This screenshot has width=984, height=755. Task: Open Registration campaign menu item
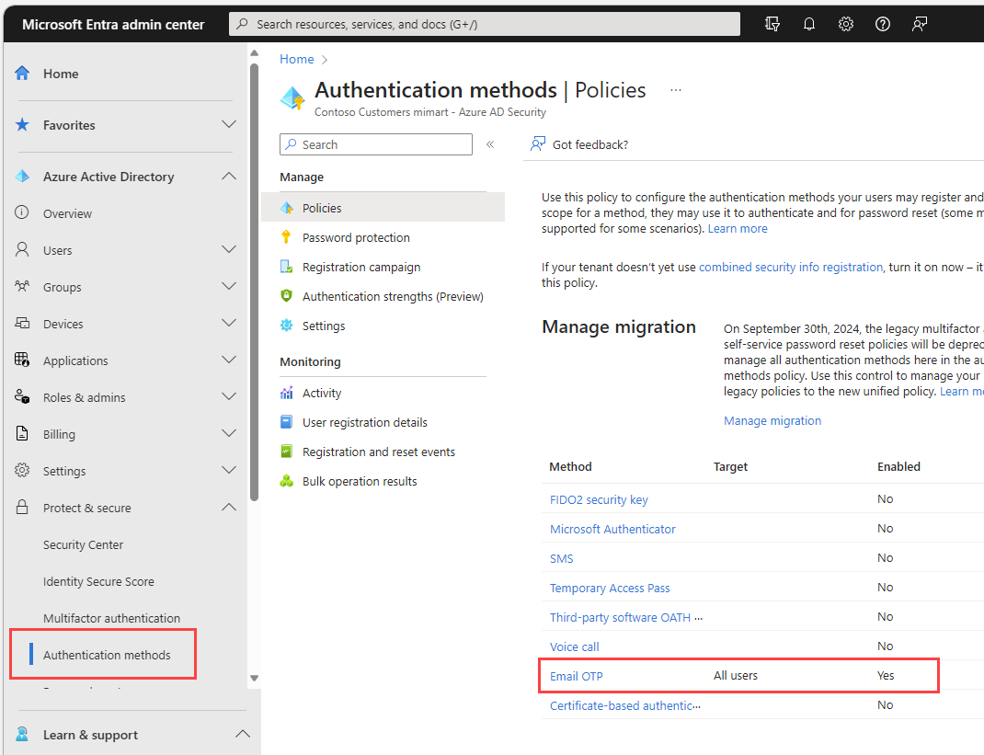click(x=361, y=268)
